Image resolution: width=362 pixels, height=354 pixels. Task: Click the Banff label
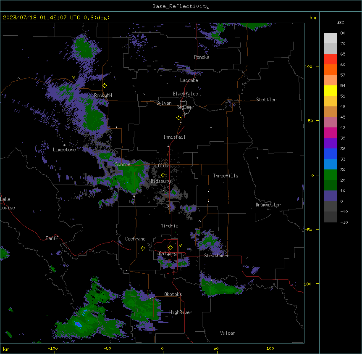point(52,238)
